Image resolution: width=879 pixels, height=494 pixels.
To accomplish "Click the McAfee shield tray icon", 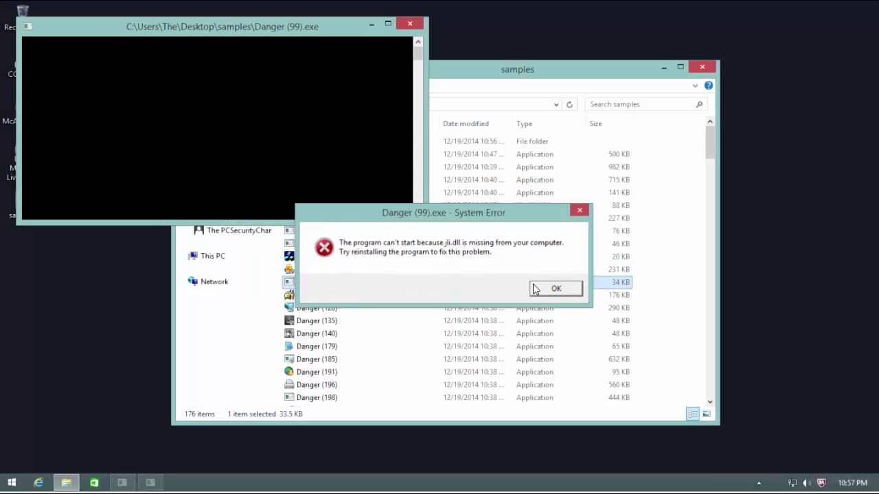I will pos(821,483).
